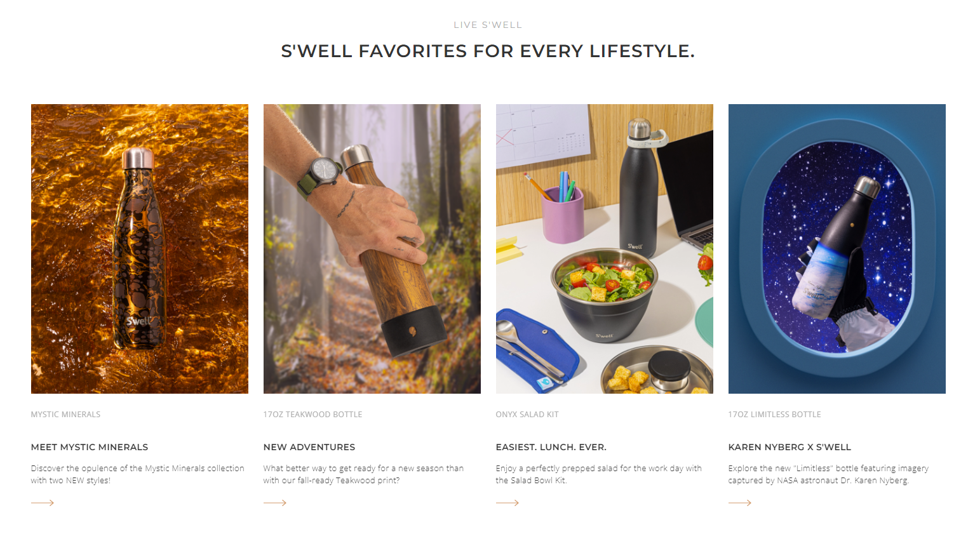Open the NEW ADVENTURES heading
The image size is (961, 541).
(x=309, y=447)
